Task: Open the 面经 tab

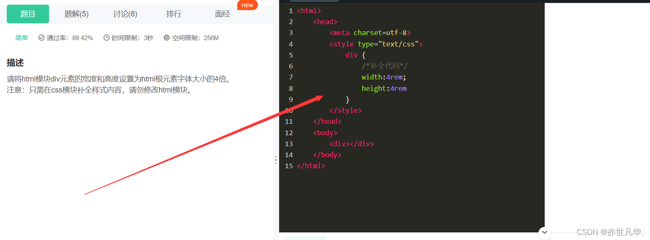Action: tap(222, 14)
